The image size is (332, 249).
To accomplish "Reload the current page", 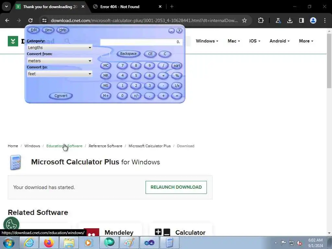I will pyautogui.click(x=30, y=20).
